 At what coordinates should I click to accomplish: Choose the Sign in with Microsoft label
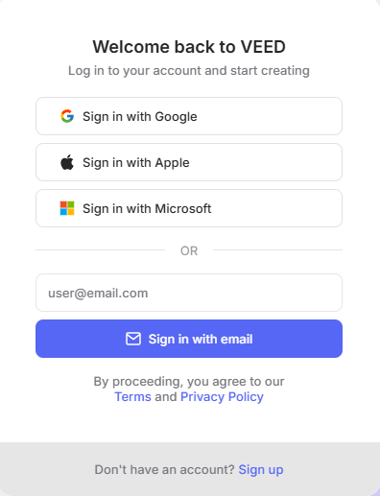(147, 209)
